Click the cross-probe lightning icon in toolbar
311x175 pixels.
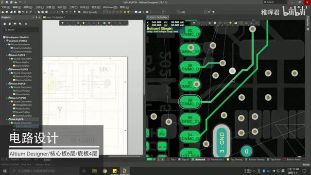(x=74, y=12)
